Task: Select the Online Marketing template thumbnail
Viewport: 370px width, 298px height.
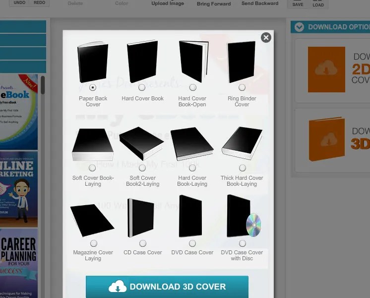Action: click(19, 189)
